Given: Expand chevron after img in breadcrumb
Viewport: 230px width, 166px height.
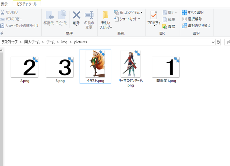Looking at the screenshot, I should click(71, 42).
